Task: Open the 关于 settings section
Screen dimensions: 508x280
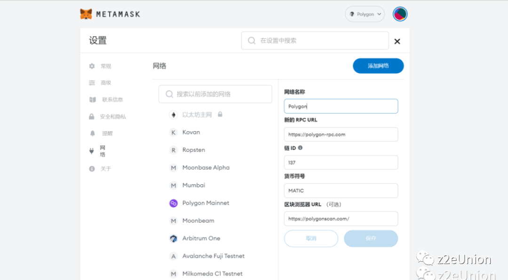Action: (x=106, y=168)
